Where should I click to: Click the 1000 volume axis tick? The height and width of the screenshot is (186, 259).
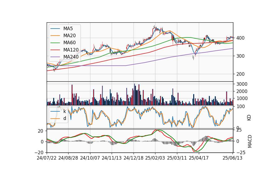pyautogui.click(x=242, y=99)
